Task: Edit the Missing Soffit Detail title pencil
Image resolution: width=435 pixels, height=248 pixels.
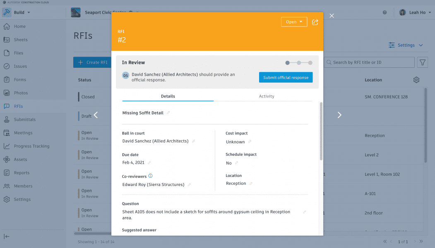Action: tap(168, 112)
